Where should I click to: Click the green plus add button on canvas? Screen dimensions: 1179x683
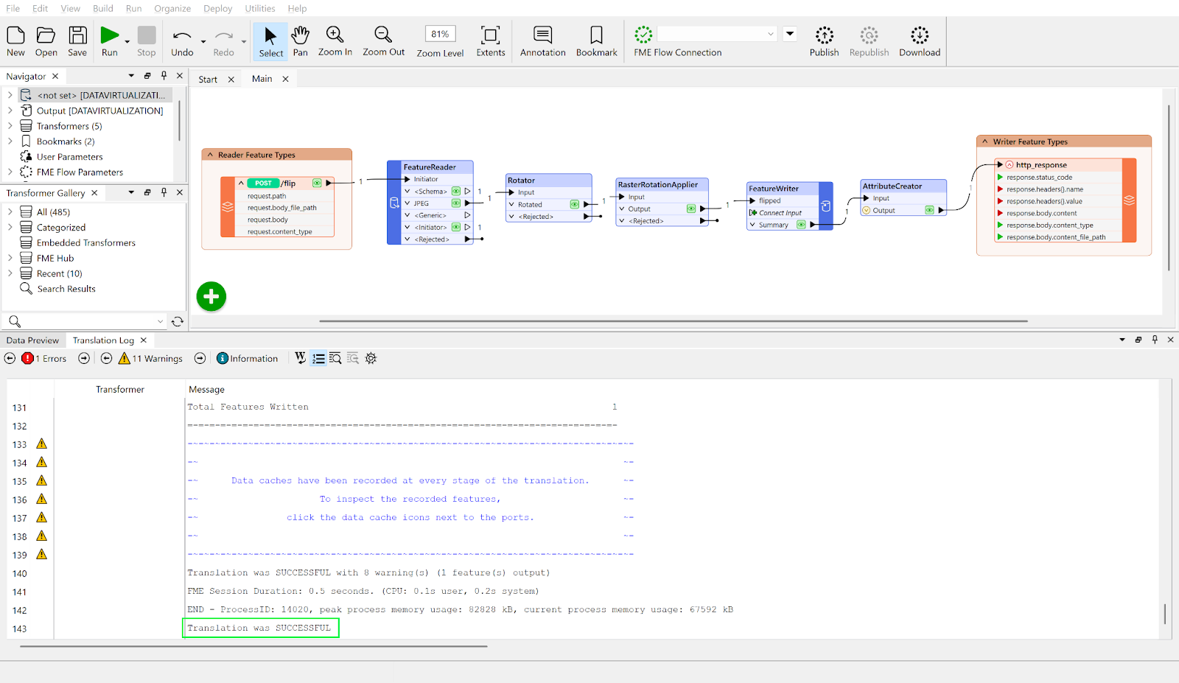pyautogui.click(x=211, y=296)
